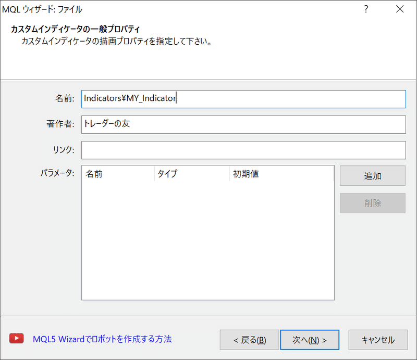Click the パラメータ: label
The width and height of the screenshot is (417, 360).
point(57,173)
